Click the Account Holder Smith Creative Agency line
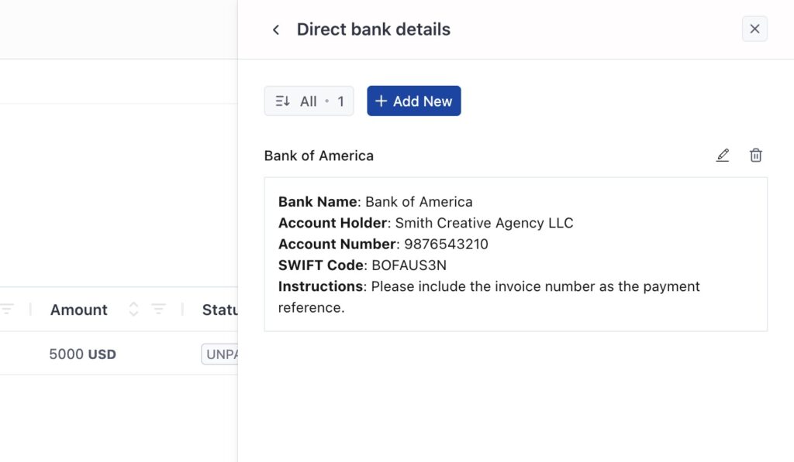The height and width of the screenshot is (462, 794). 426,223
